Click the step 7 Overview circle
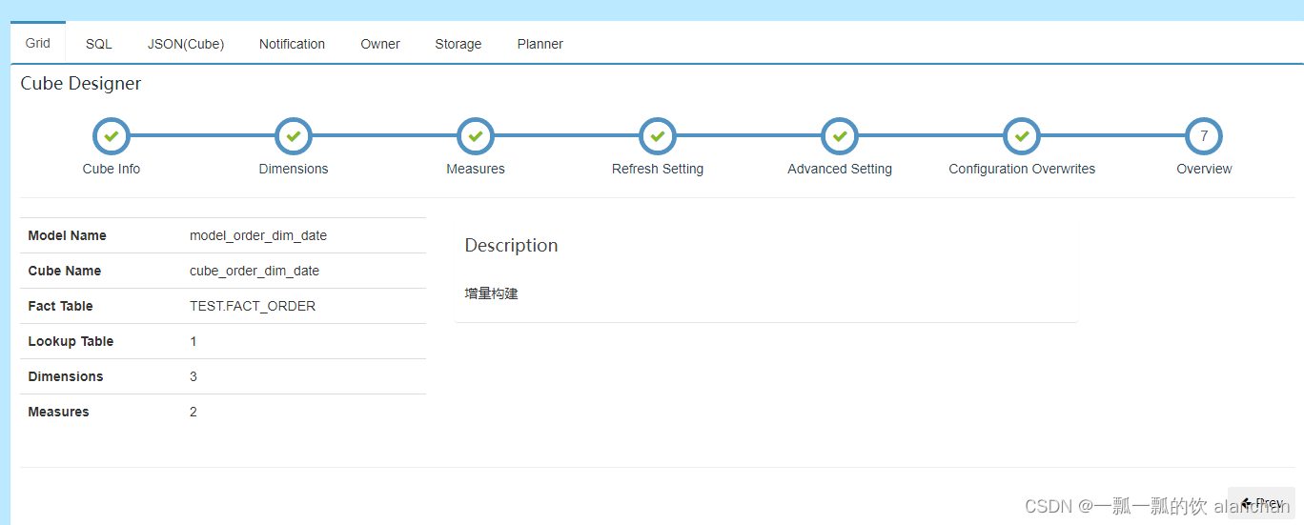 point(1204,136)
